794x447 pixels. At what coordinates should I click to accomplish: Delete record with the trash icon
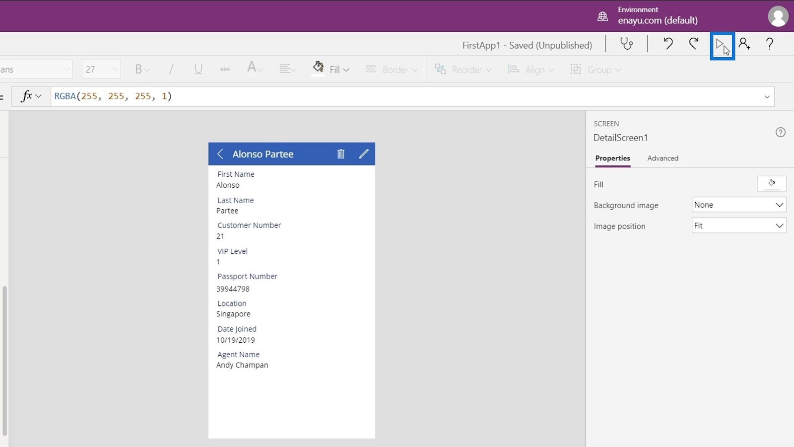coord(341,154)
